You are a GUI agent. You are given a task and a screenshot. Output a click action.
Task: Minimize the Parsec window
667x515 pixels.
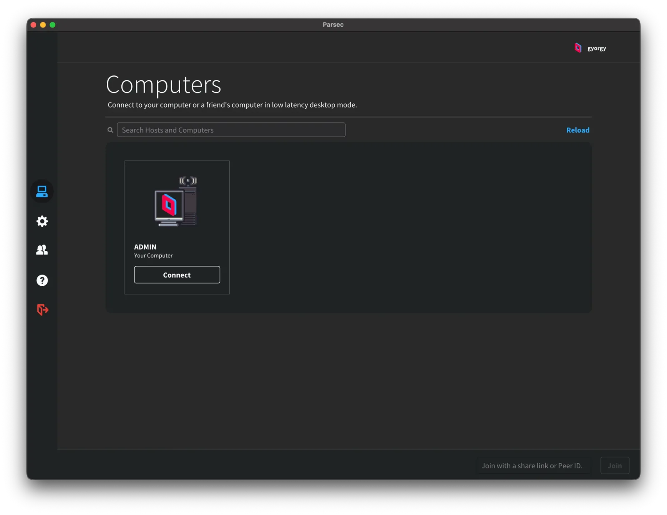43,25
